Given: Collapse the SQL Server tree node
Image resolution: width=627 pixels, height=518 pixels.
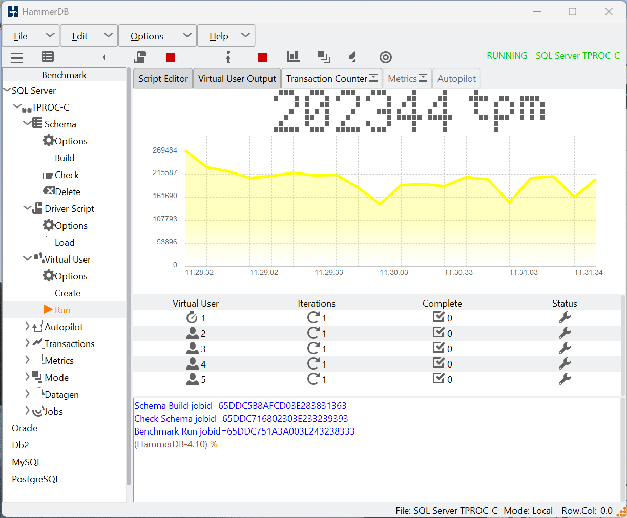Looking at the screenshot, I should click(x=7, y=90).
